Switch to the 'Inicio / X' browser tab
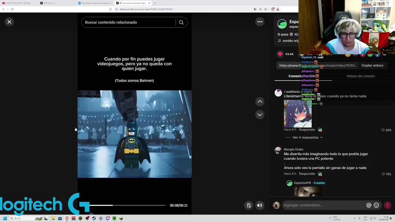Viewport: 395px width, 222px height. coord(57,3)
